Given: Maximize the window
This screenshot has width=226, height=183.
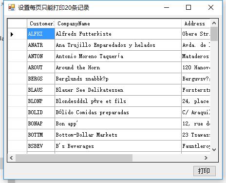Looking at the screenshot, I should coord(188,7).
